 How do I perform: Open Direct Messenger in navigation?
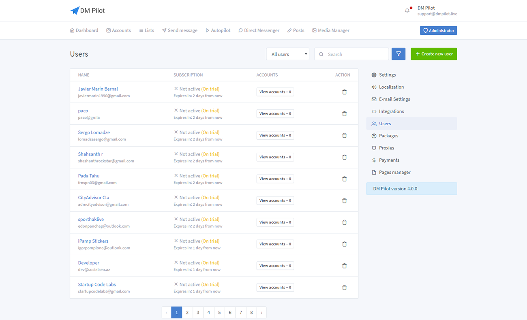(259, 30)
